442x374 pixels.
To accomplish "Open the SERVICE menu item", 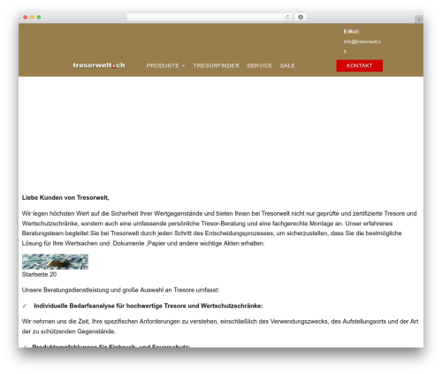I will pos(259,65).
